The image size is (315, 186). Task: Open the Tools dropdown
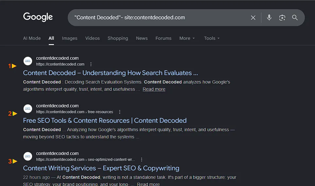click(x=212, y=38)
